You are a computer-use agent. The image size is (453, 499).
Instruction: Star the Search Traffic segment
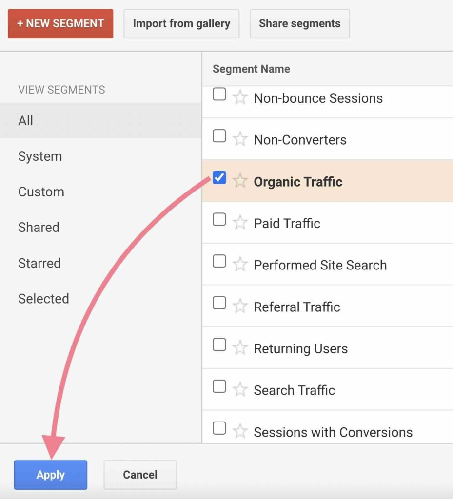click(240, 390)
